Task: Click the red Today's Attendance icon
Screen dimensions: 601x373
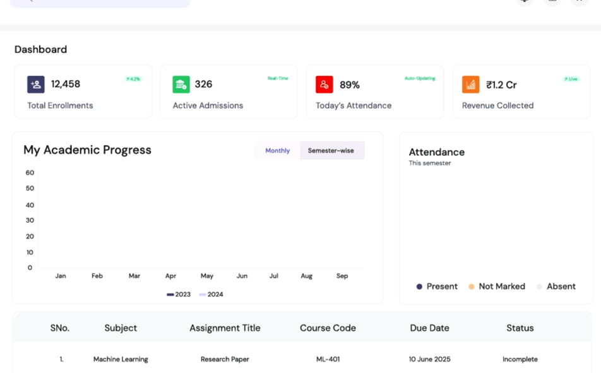Action: coord(324,84)
